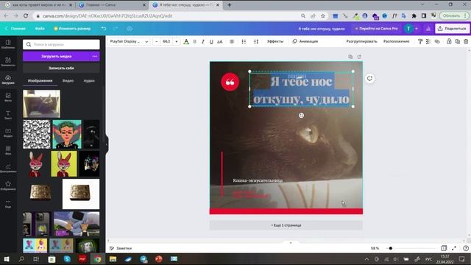471x265 pixels.
Task: Open Resize (Изменить размер)
Action: pyautogui.click(x=72, y=29)
